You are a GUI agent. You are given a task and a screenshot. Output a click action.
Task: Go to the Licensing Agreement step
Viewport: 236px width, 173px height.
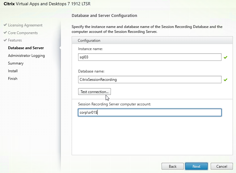[25, 25]
